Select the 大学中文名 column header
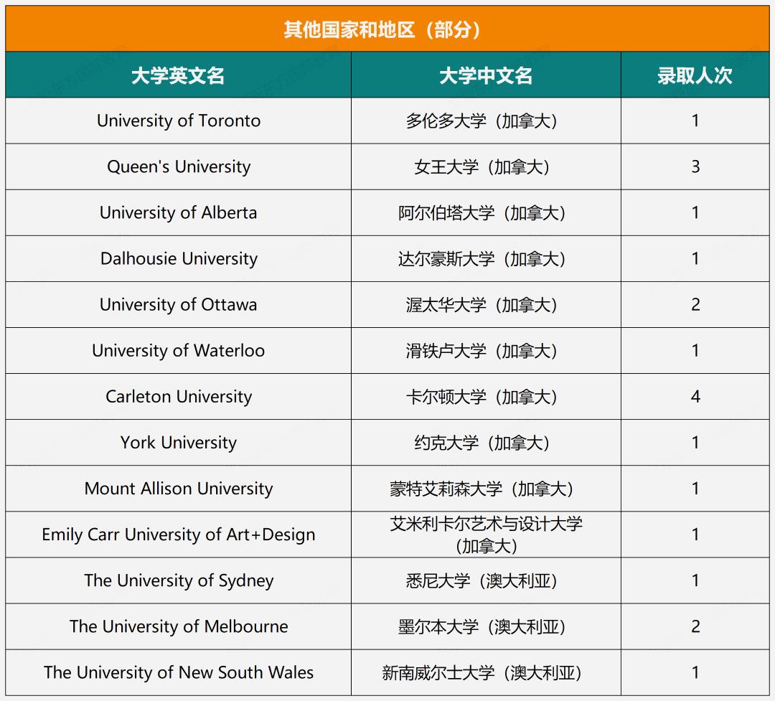Screen dimensions: 775x701 486,75
